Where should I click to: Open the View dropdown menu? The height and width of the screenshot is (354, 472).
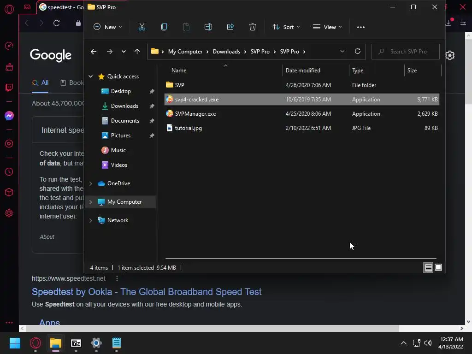327,27
